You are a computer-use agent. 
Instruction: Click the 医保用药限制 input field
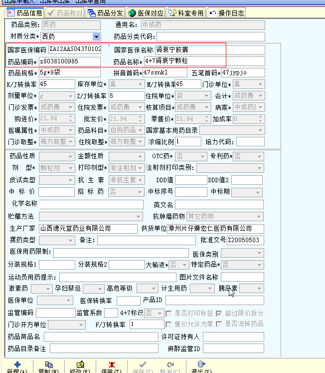coord(121,253)
